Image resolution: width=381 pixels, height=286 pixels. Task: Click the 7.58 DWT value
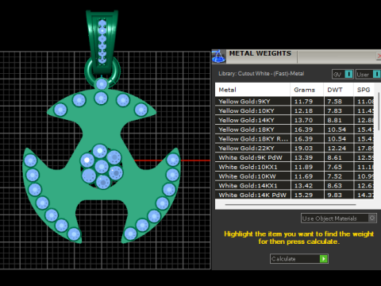(x=335, y=102)
